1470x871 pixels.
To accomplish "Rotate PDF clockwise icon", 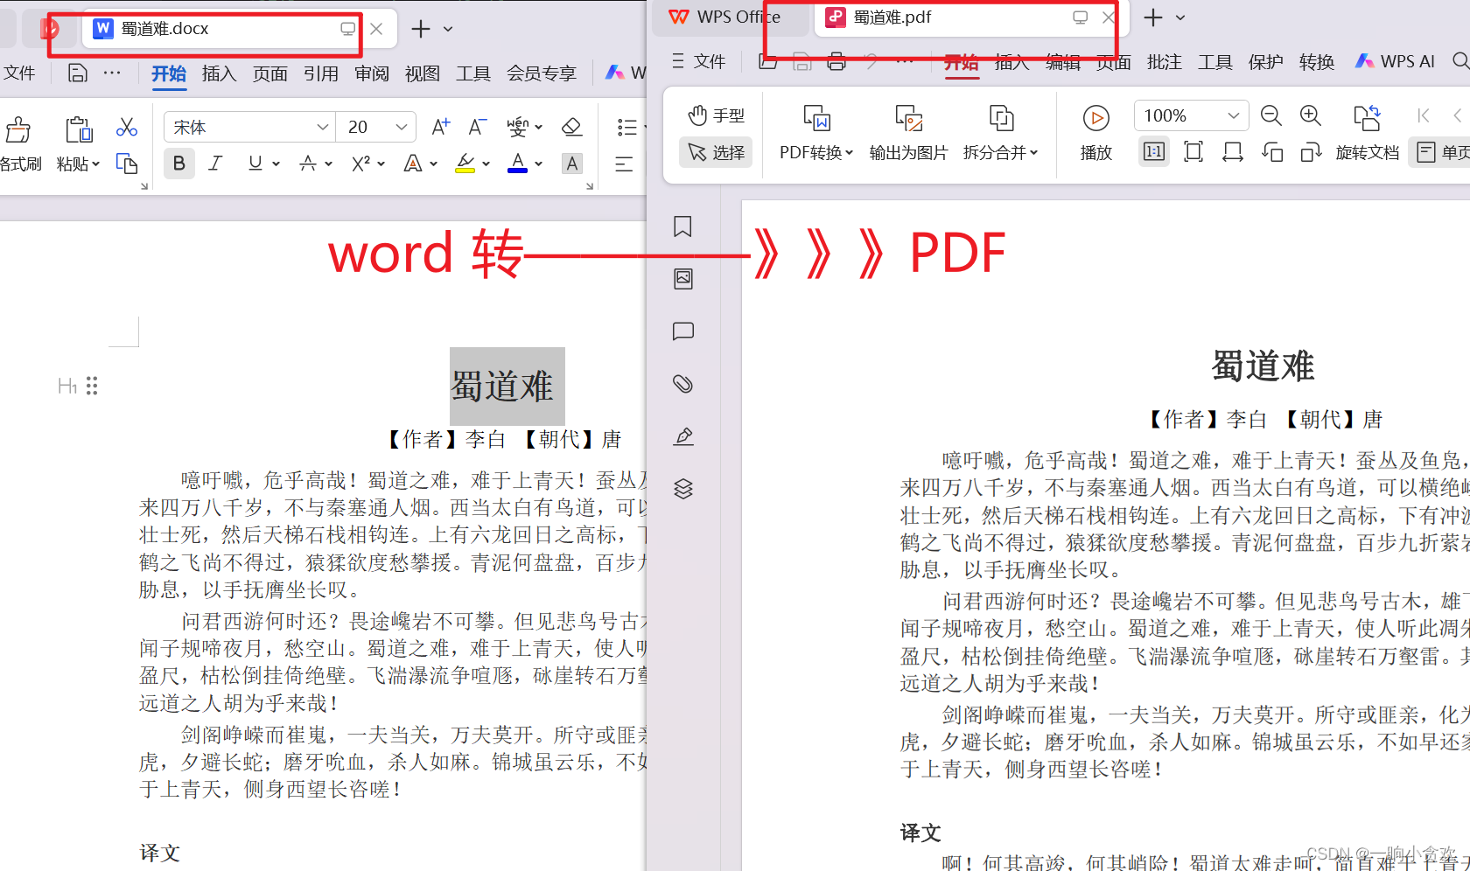I will coord(1311,153).
